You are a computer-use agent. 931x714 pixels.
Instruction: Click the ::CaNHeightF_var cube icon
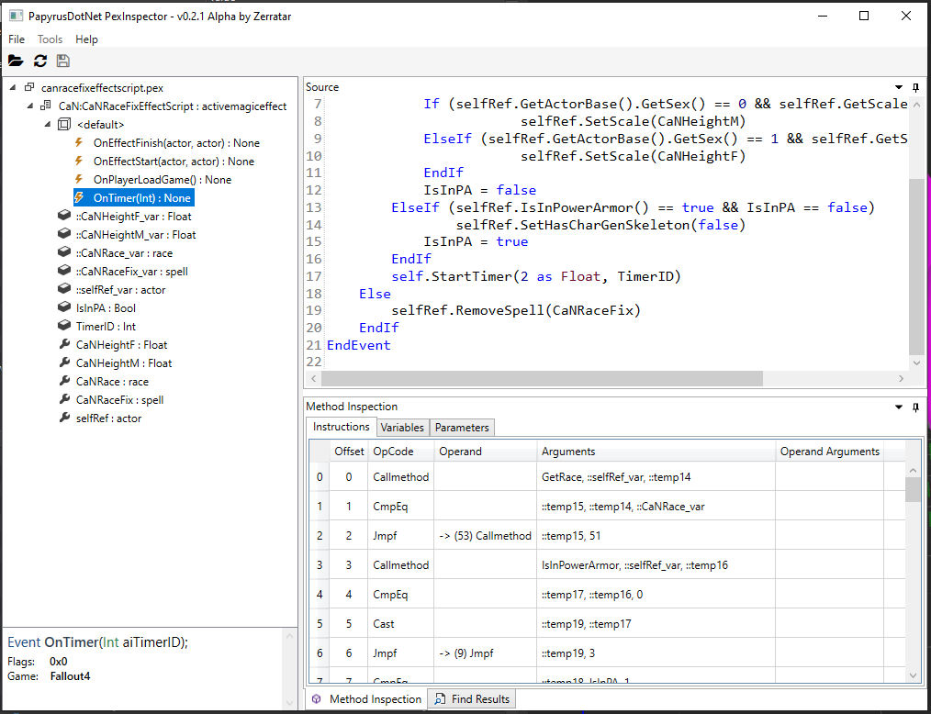click(64, 216)
